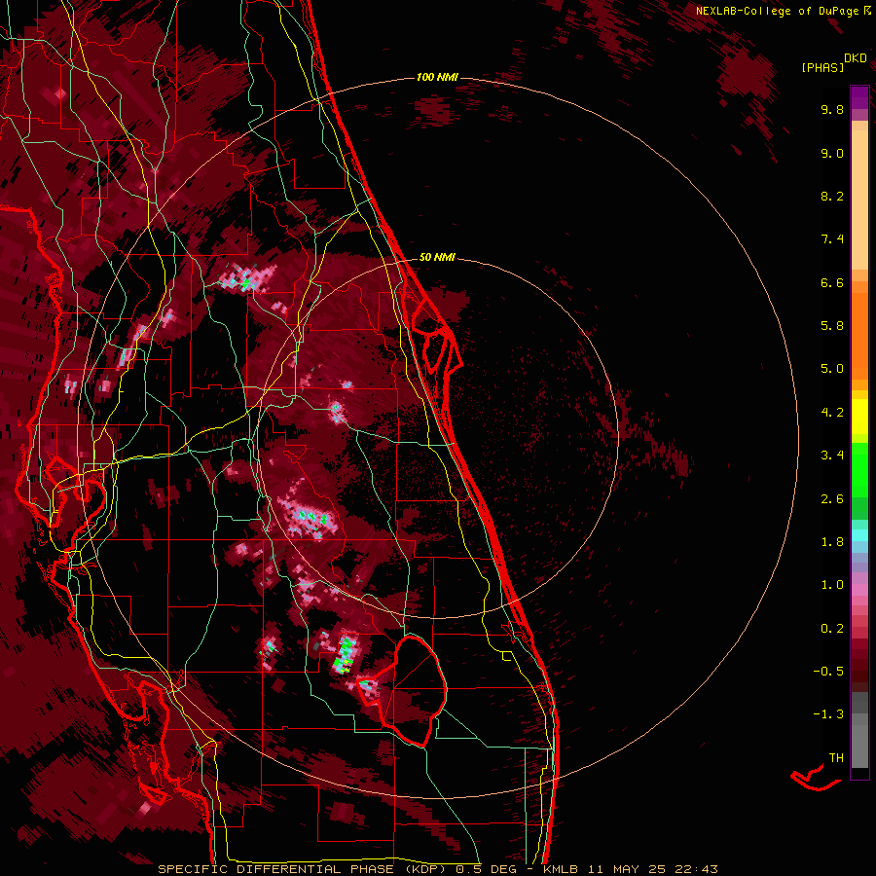Screen dimensions: 876x876
Task: Click the 7.4 scale value
Action: coord(832,239)
